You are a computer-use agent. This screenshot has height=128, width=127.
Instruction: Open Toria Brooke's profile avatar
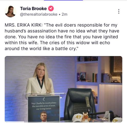(x=11, y=12)
